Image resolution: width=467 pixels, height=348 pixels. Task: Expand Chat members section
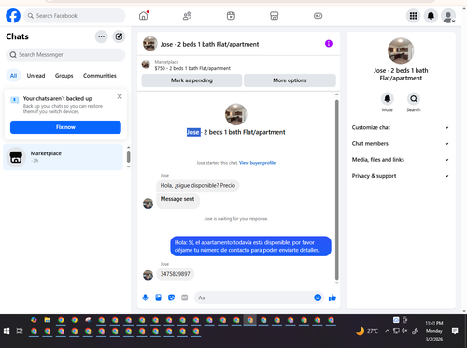(x=401, y=144)
